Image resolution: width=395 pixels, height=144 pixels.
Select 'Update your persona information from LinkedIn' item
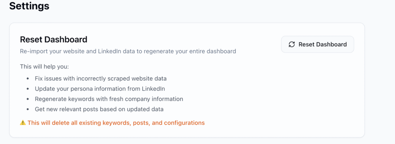click(100, 89)
